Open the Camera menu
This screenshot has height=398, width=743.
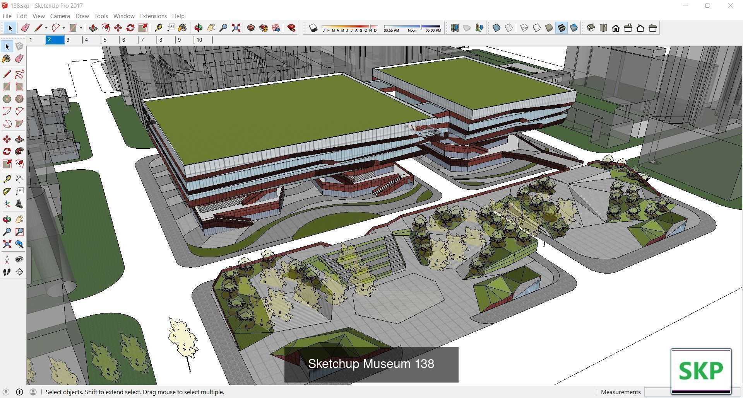point(60,16)
